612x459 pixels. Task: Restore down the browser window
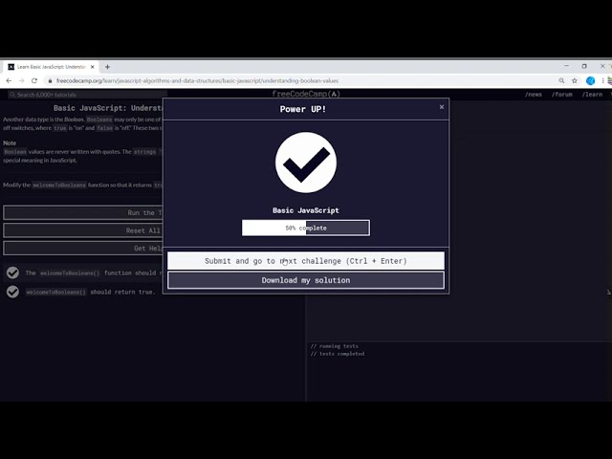584,66
